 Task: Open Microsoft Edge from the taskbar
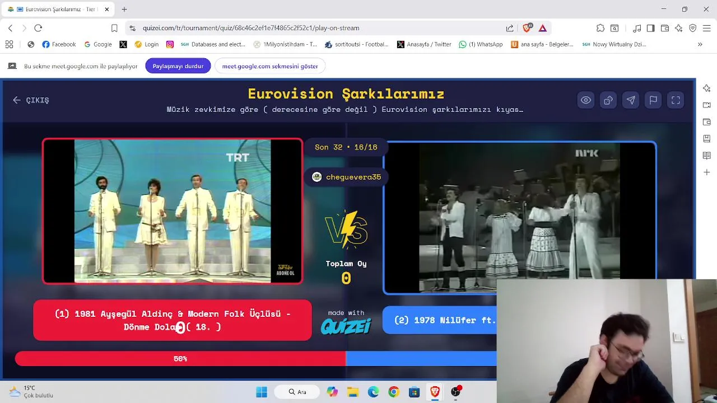point(373,392)
